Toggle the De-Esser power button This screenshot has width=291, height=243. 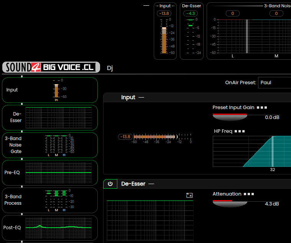click(x=110, y=184)
